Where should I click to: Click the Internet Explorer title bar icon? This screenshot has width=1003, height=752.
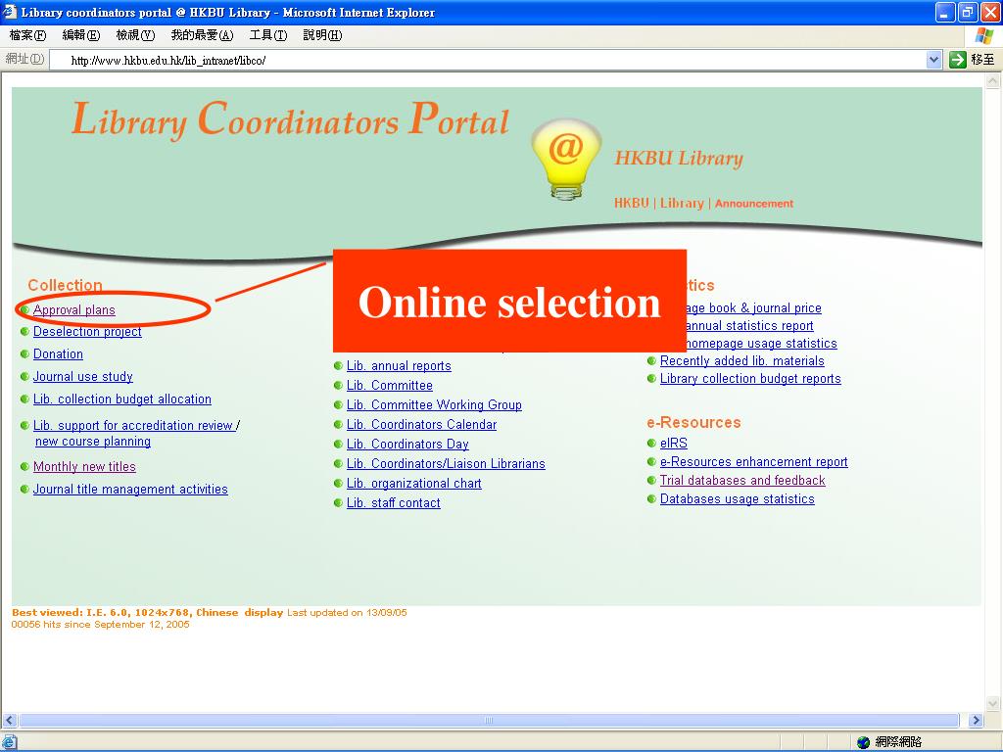pos(10,12)
